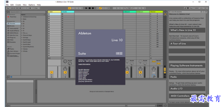Expand the Piano & Keys folder
223x107 pixels.
pos(22,35)
